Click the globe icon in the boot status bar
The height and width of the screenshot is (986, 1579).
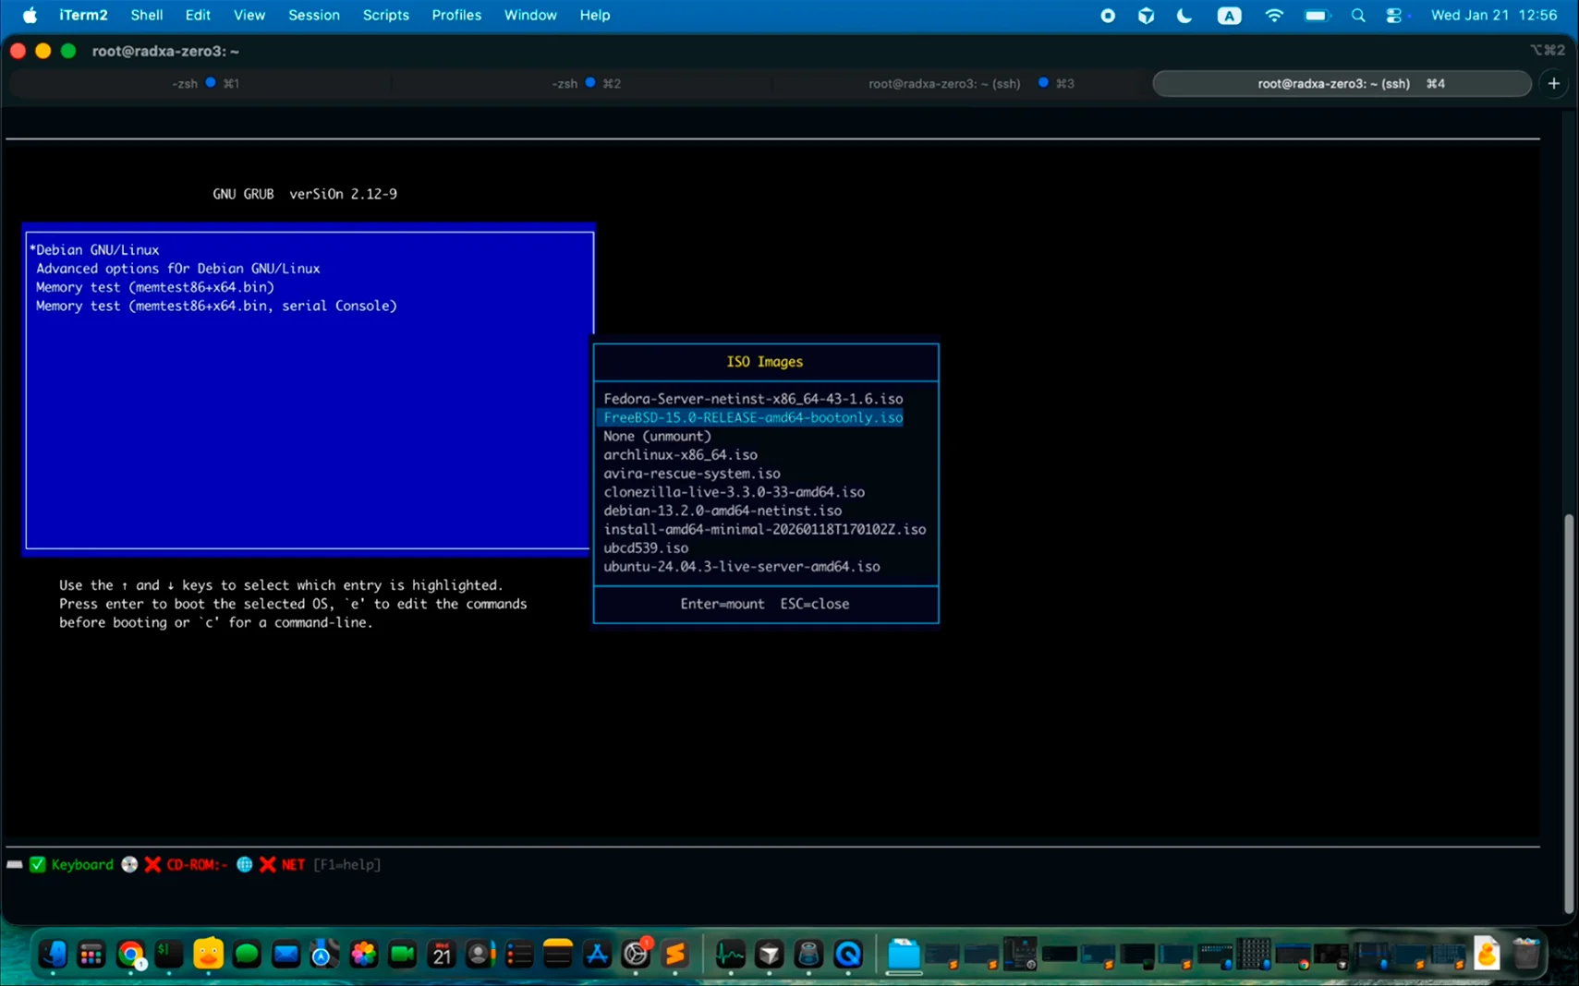244,864
